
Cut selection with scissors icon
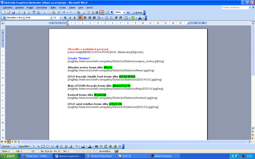click(x=44, y=12)
